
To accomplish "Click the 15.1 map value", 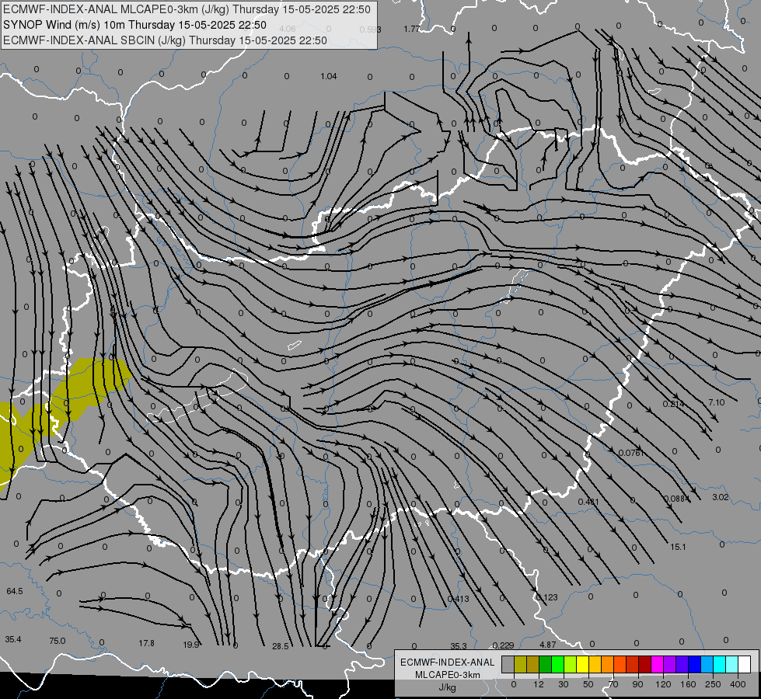I will 678,547.
